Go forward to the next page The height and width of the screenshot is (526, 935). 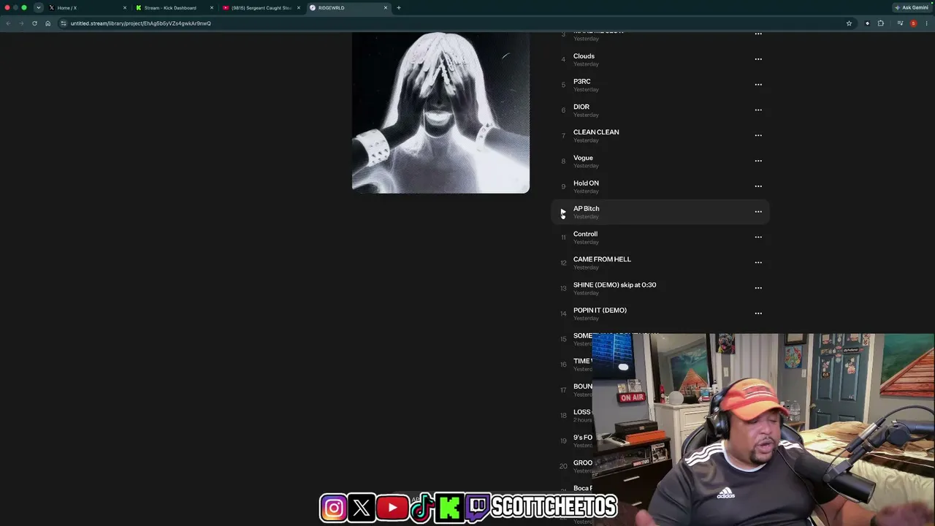click(21, 23)
